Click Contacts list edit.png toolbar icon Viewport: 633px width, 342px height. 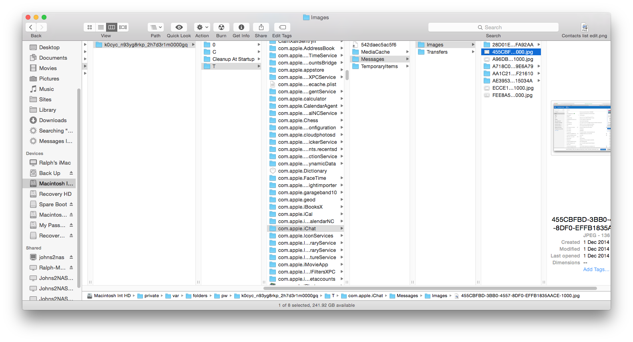[x=585, y=27]
